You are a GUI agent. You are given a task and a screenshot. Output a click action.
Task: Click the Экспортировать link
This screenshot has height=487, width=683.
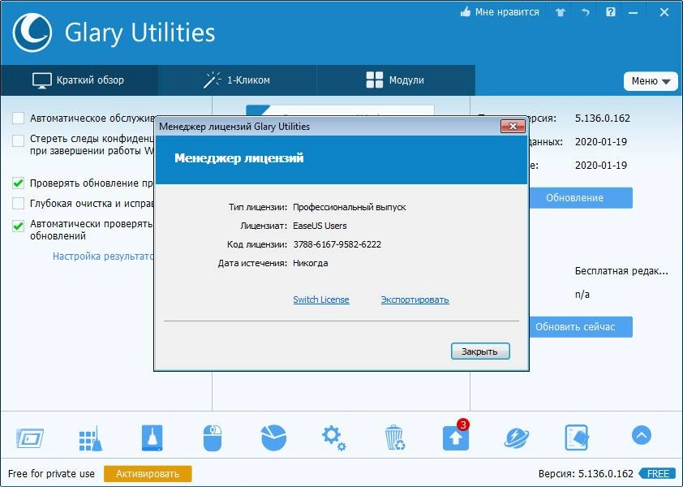point(415,300)
